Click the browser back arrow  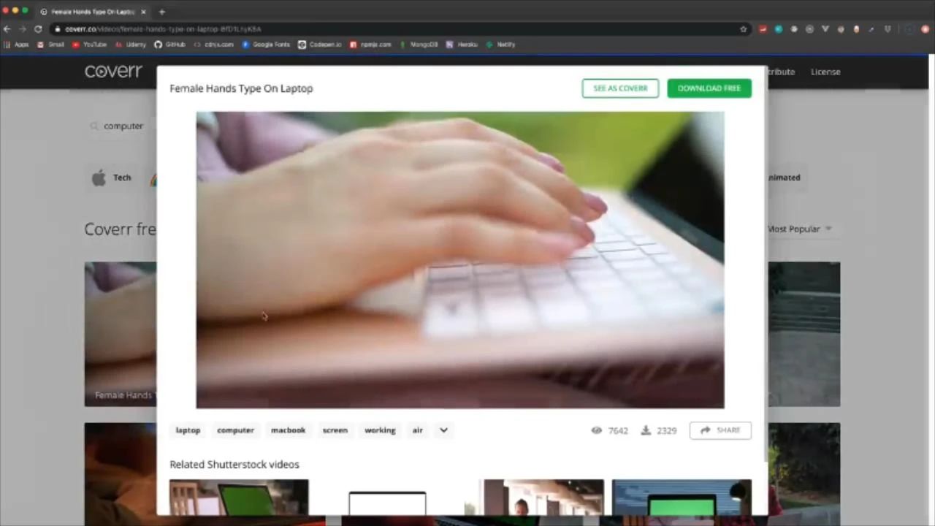click(x=7, y=29)
